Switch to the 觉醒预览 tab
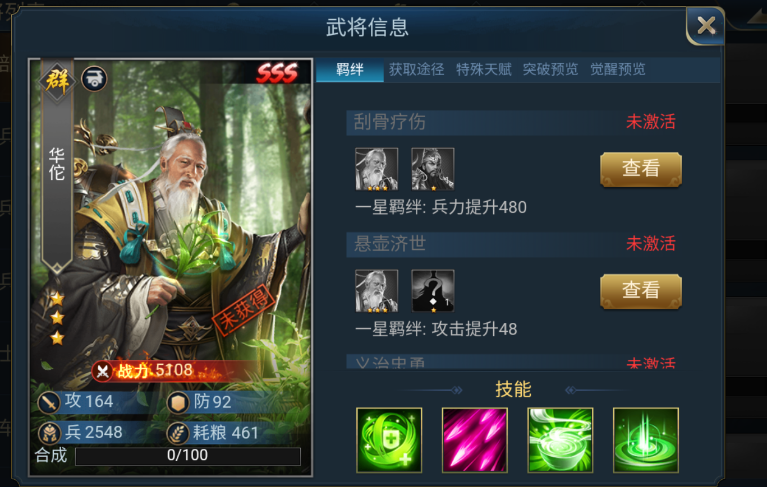The height and width of the screenshot is (487, 767). click(x=618, y=69)
